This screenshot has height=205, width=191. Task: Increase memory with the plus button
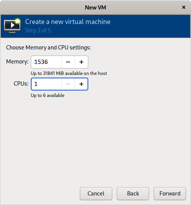(81, 62)
